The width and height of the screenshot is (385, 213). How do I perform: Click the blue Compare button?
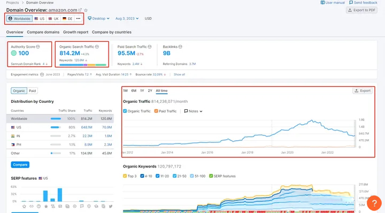(x=20, y=165)
